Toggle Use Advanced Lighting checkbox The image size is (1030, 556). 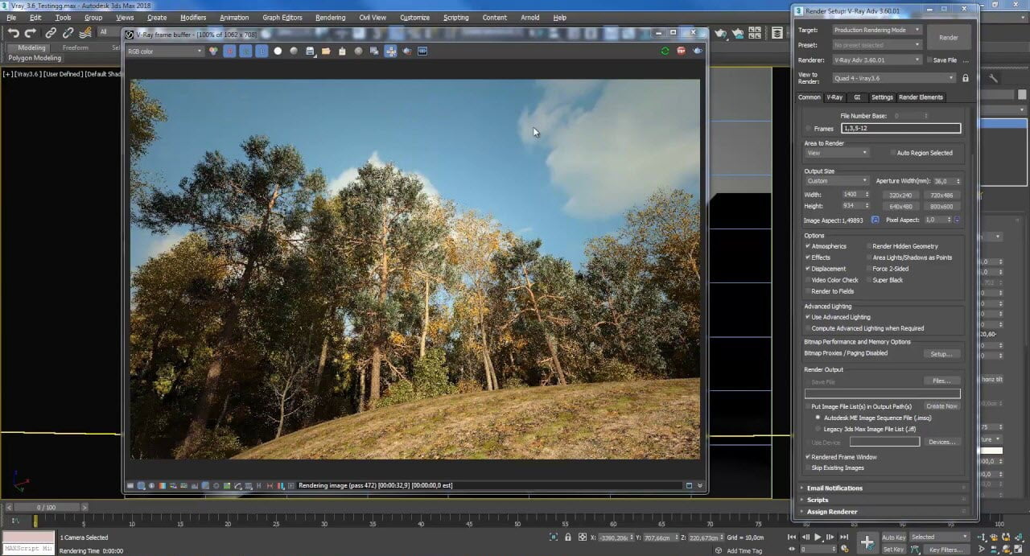tap(808, 317)
